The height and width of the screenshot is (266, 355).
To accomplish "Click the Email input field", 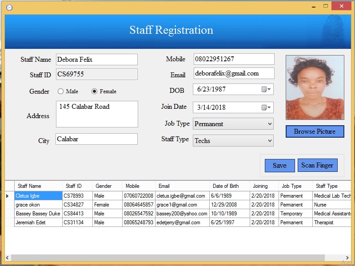I will [234, 73].
